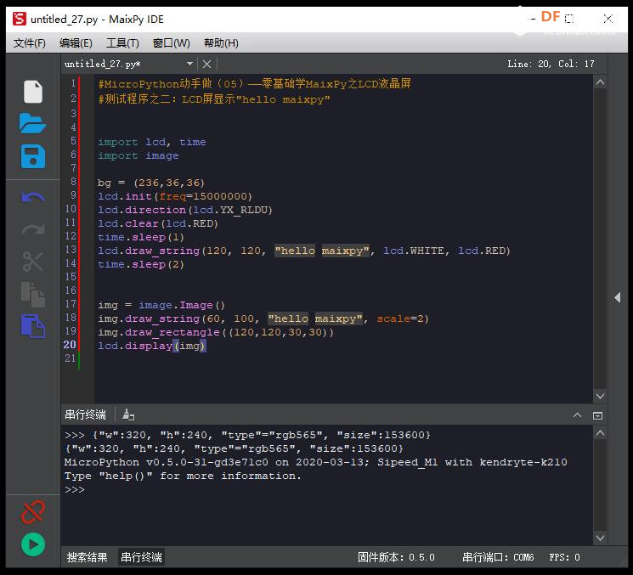Select the 串行终端 bottom tab
Image resolution: width=633 pixels, height=575 pixels.
(x=141, y=557)
